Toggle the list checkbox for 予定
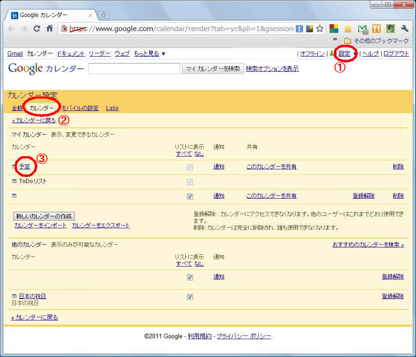This screenshot has width=416, height=357. pyautogui.click(x=190, y=167)
